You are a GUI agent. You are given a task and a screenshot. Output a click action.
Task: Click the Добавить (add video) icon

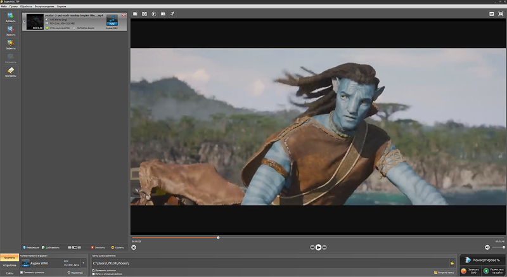coord(10,17)
